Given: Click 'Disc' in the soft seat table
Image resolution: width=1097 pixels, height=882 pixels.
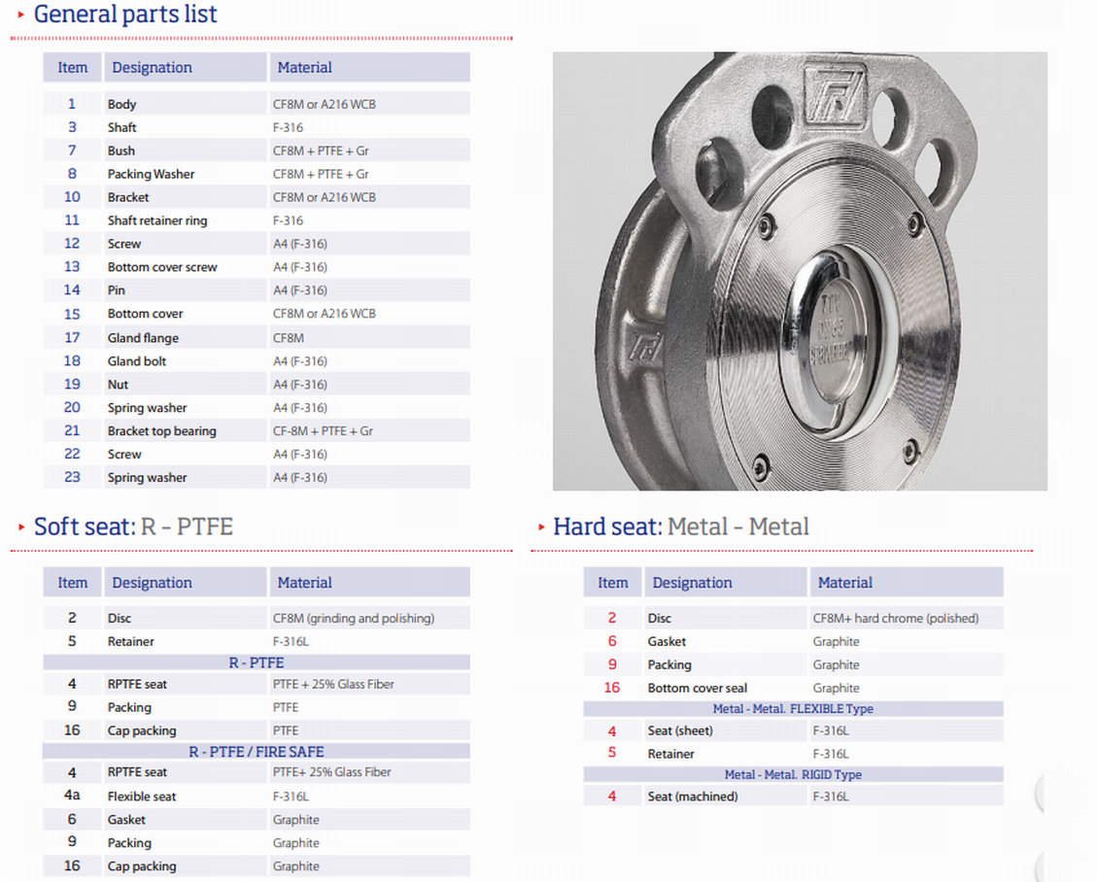Looking at the screenshot, I should point(119,619).
